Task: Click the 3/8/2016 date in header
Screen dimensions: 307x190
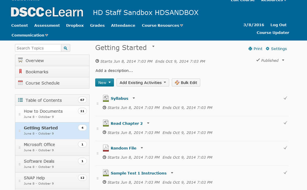Action: [253, 25]
